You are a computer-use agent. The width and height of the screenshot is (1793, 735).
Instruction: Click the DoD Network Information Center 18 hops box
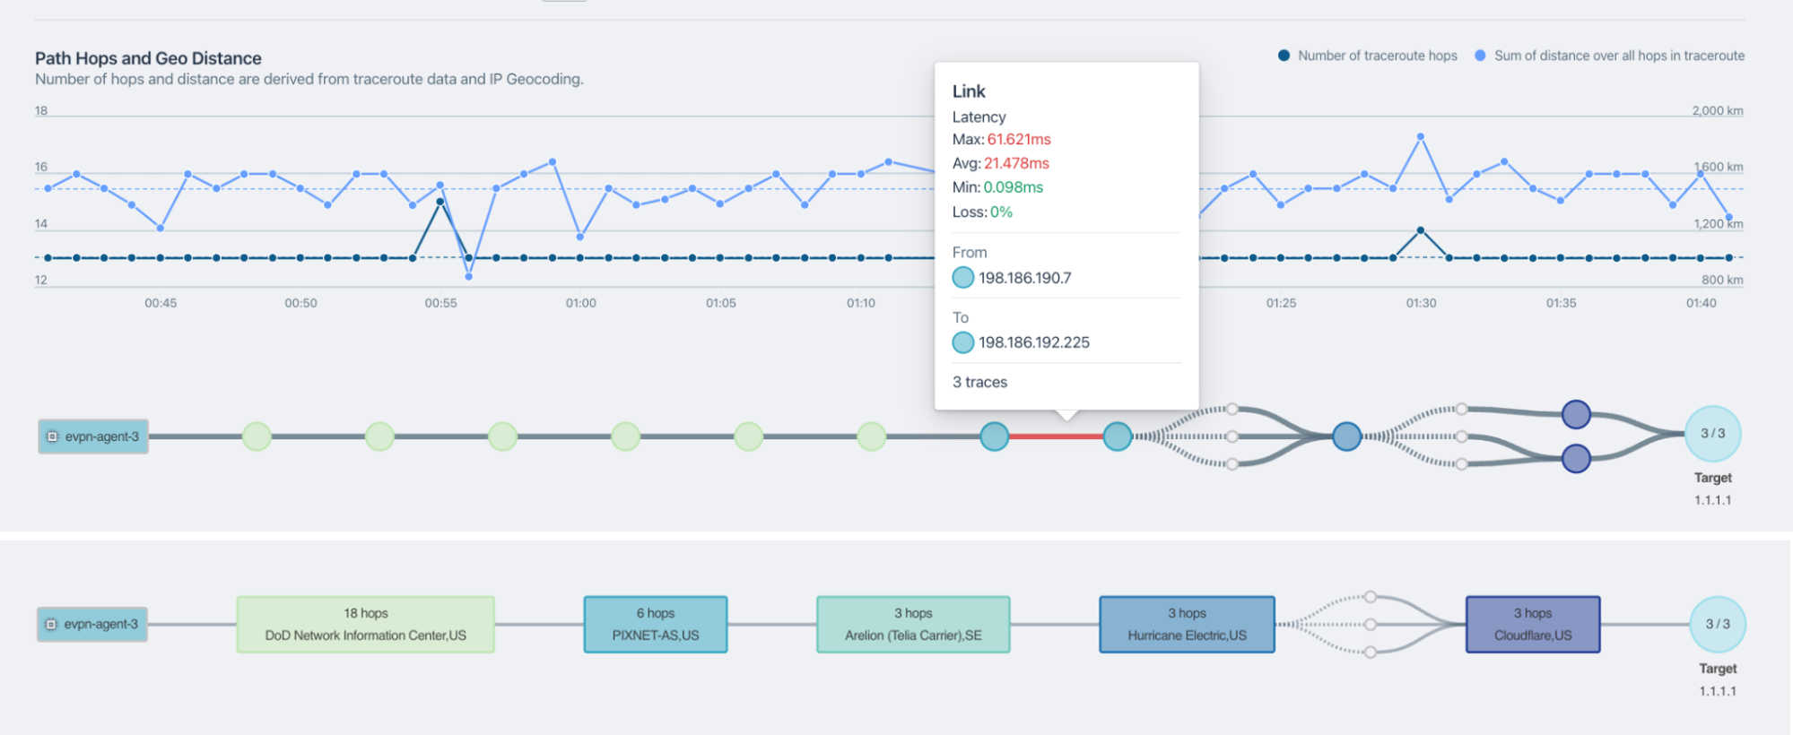[366, 625]
